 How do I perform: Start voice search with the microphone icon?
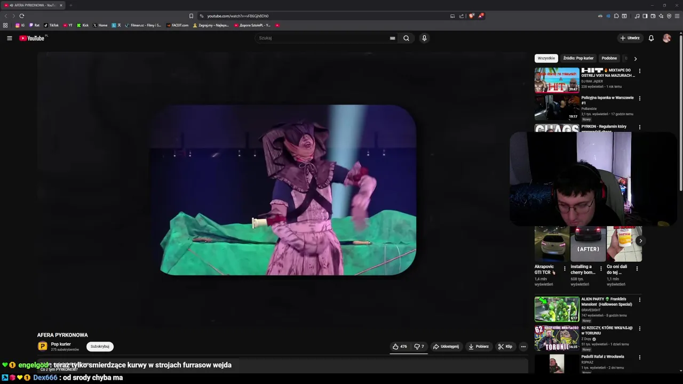pos(424,38)
